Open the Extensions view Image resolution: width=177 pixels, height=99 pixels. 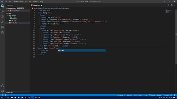(x=2, y=27)
